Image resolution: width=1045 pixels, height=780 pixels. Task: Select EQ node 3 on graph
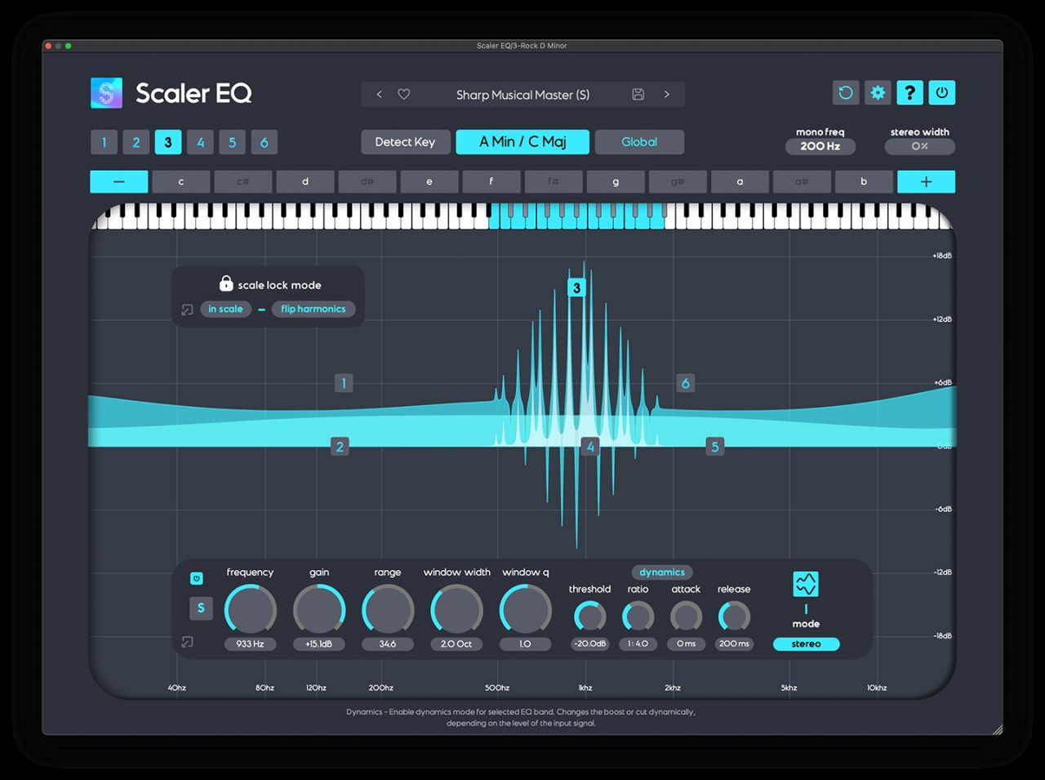(x=577, y=287)
